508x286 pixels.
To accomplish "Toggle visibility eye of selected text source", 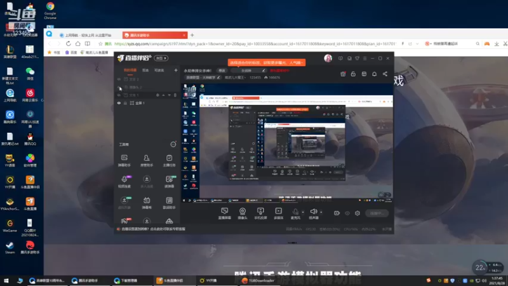I will pos(119,95).
